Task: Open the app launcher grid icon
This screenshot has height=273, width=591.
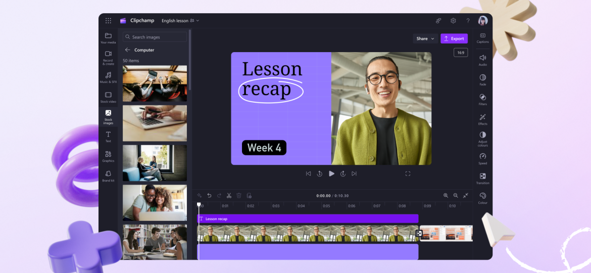Action: (x=108, y=21)
